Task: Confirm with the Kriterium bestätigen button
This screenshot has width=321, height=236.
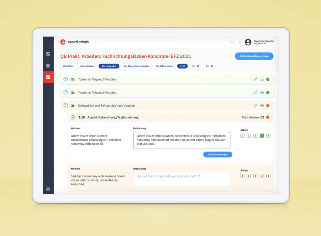Action: click(218, 155)
